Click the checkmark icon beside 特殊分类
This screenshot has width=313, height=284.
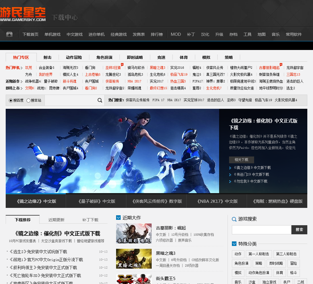(x=234, y=244)
